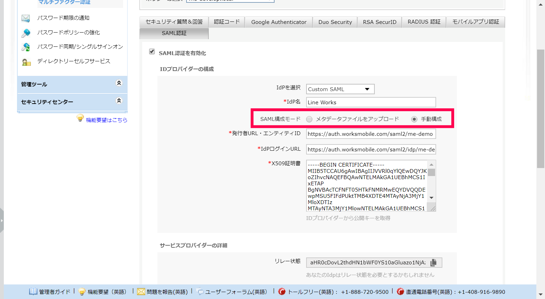Click the password sync/single sign-on icon
545x299 pixels.
[26, 47]
